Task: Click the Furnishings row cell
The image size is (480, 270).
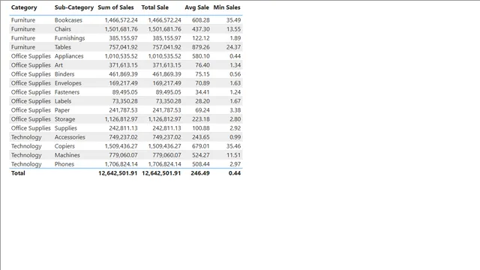Action: [x=70, y=38]
